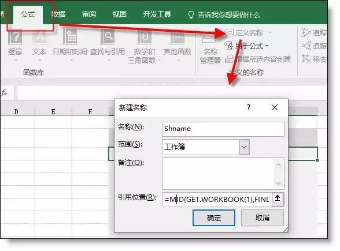
Task: Open the 数学和三角函数 icon
Action: tap(145, 47)
